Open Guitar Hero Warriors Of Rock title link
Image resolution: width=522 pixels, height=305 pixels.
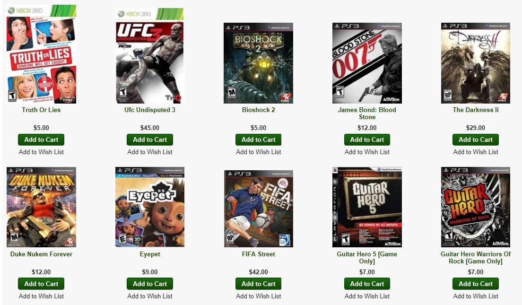click(475, 258)
